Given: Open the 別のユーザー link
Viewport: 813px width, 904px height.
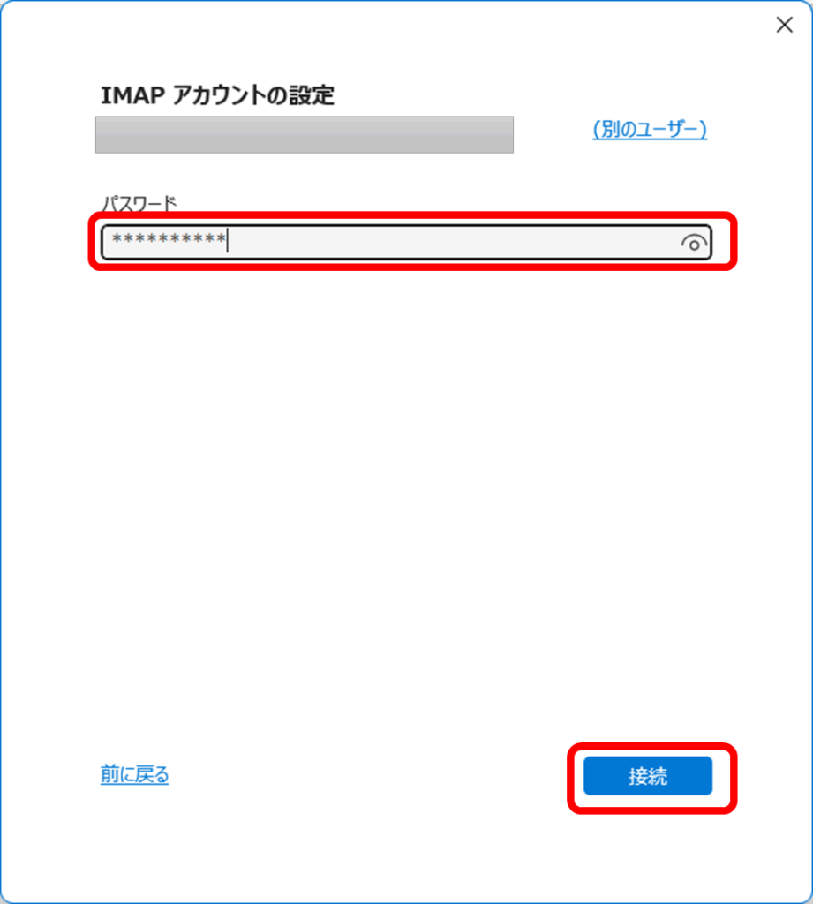Looking at the screenshot, I should 649,129.
